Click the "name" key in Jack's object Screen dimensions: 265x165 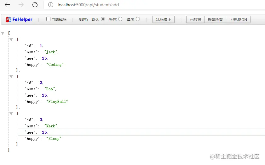tap(31, 52)
